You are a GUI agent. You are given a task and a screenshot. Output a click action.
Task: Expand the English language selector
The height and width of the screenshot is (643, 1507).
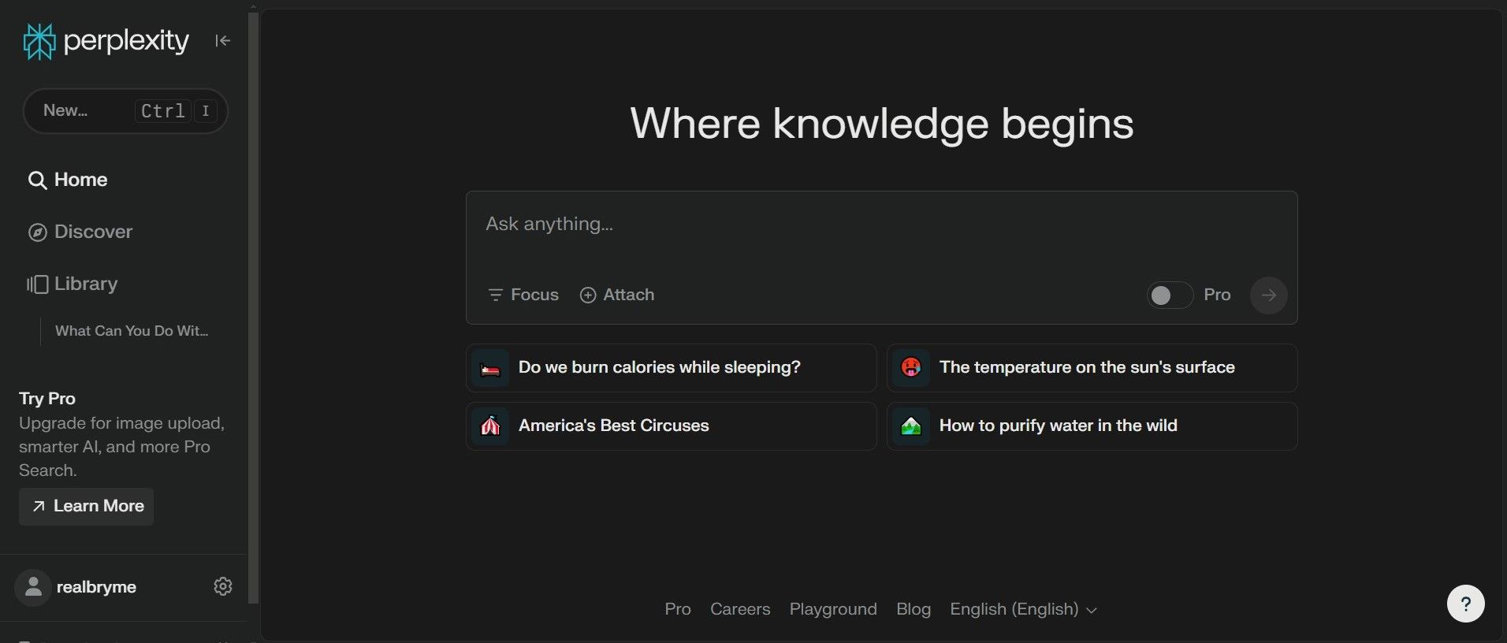[1022, 609]
